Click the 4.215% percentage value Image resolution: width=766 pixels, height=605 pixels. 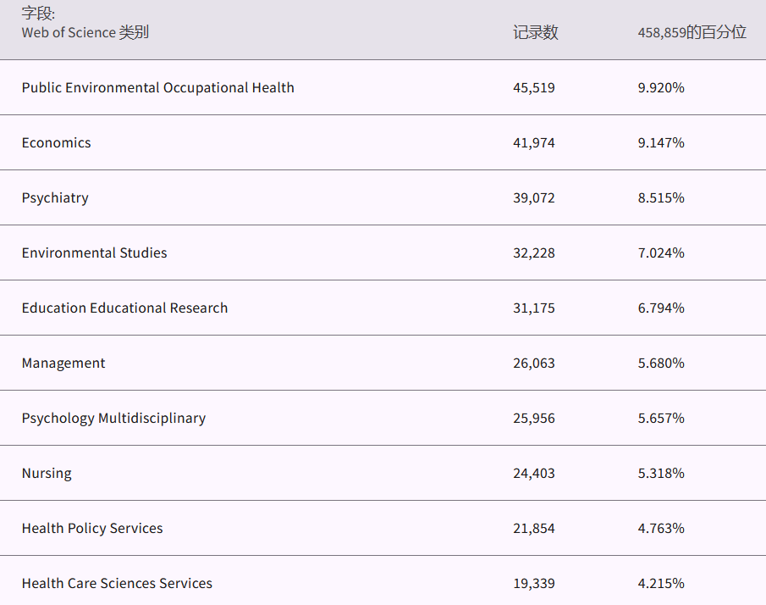[x=661, y=583]
